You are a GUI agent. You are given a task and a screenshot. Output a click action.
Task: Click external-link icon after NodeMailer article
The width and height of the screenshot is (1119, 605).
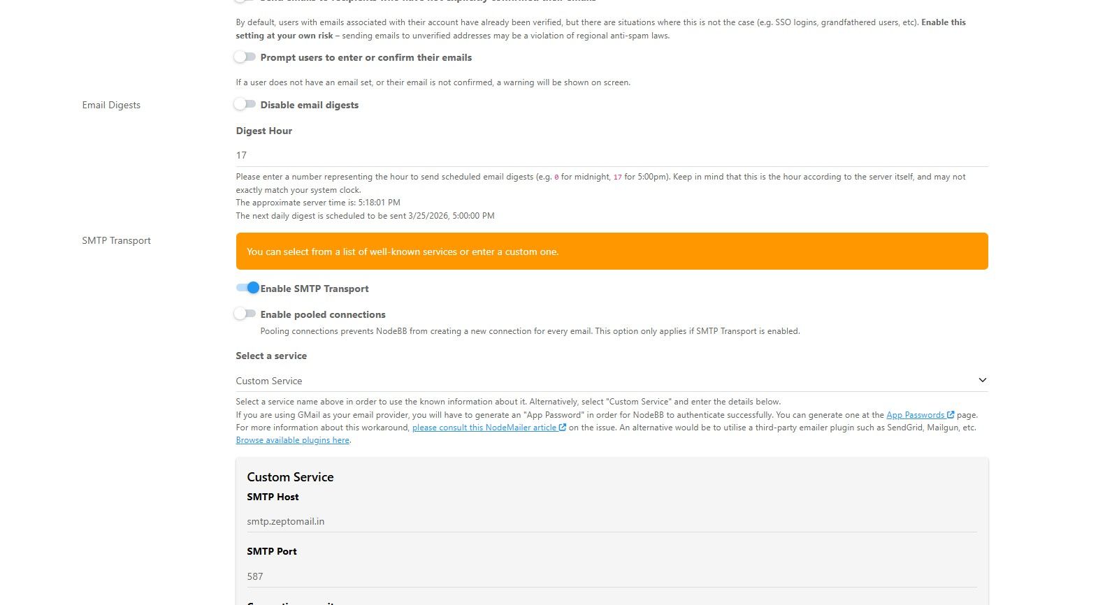[x=563, y=428]
